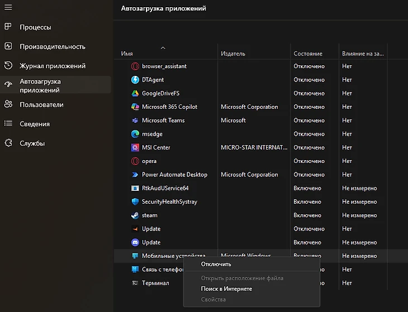Click the Microsoft Teams icon
Viewport: 408px width, 312px height.
tap(135, 121)
